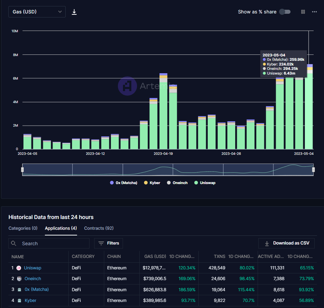Focus the Search input field
Screen dimensions: 324x308
click(x=49, y=244)
